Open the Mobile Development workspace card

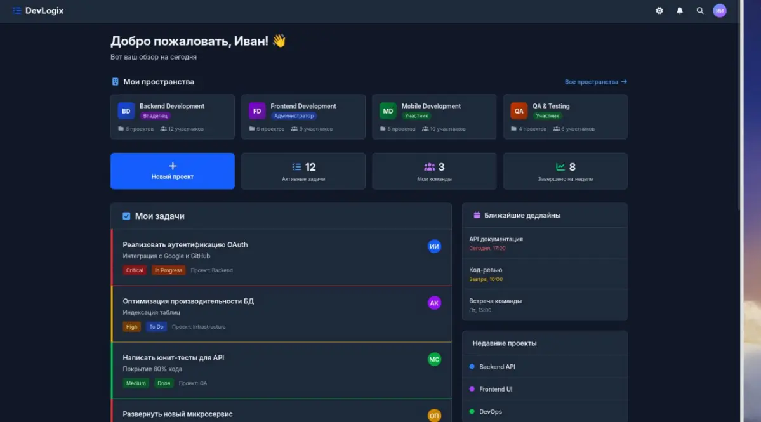tap(434, 117)
